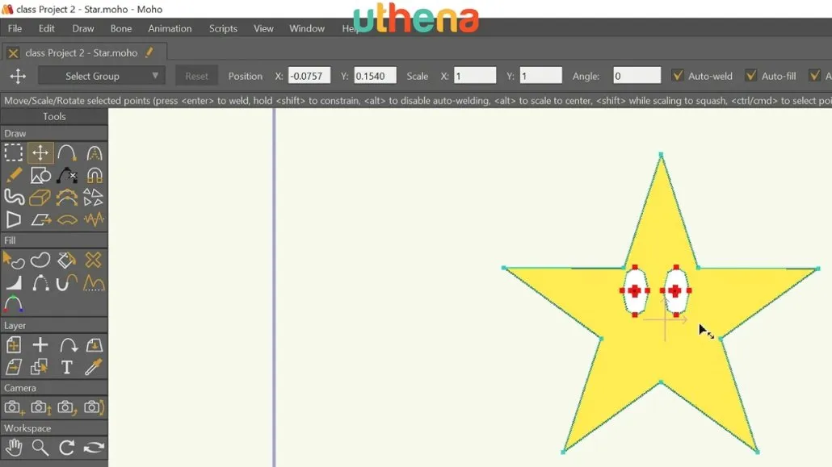Select the Eyedropper tool
This screenshot has width=832, height=467.
coord(94,367)
